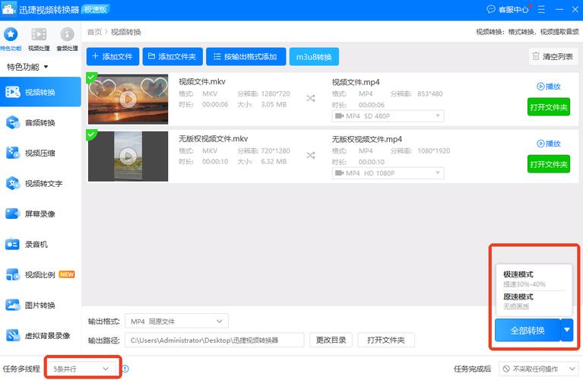Click the output filename 视频文件.mp4

tap(356, 82)
